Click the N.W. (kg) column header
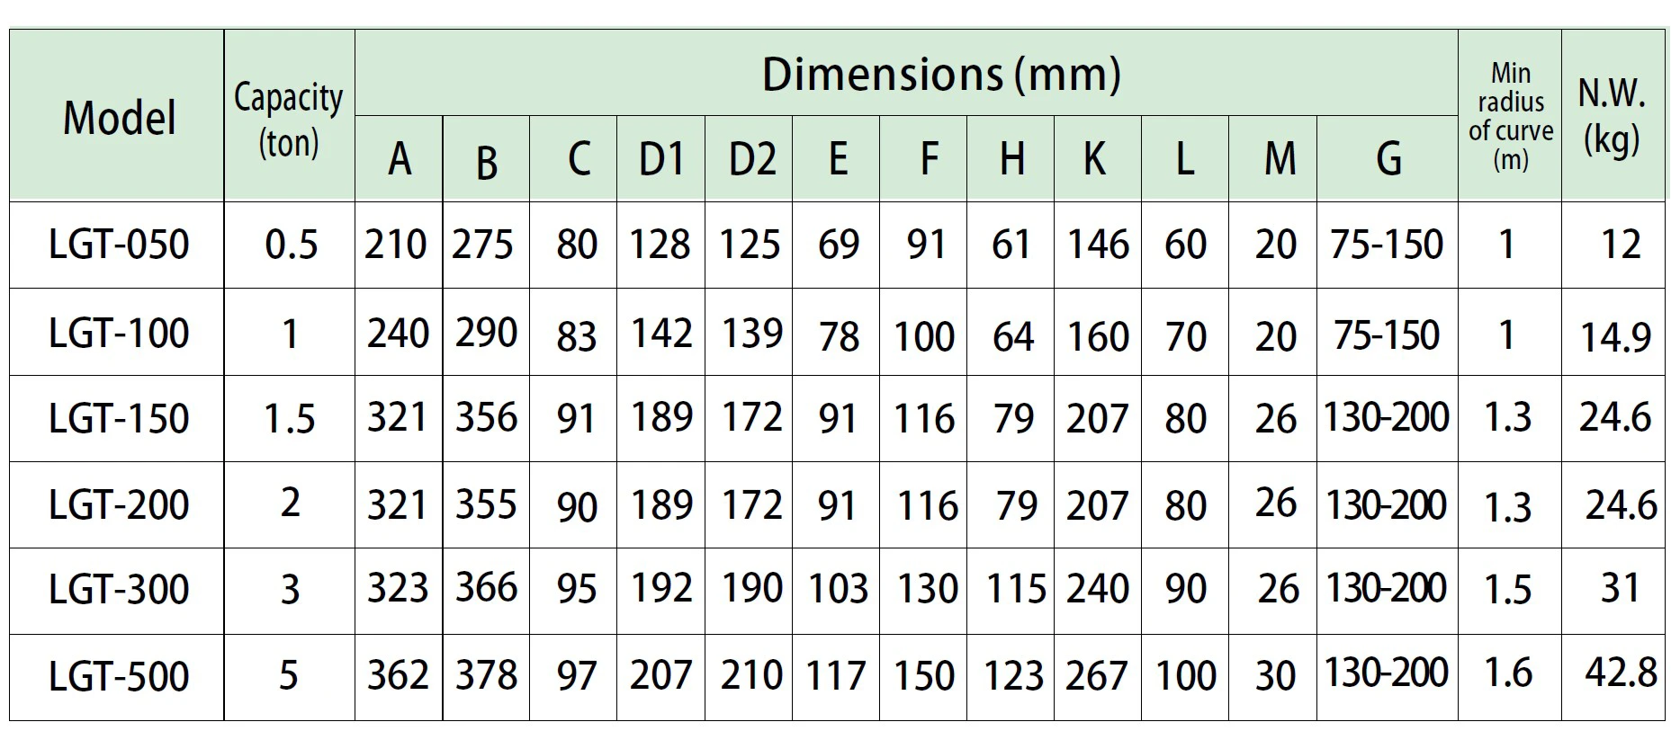Viewport: 1671px width, 731px height. [1612, 116]
